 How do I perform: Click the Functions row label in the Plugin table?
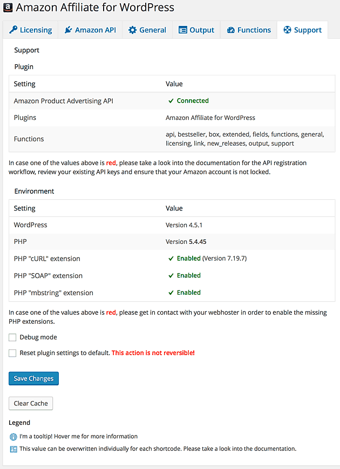point(29,139)
